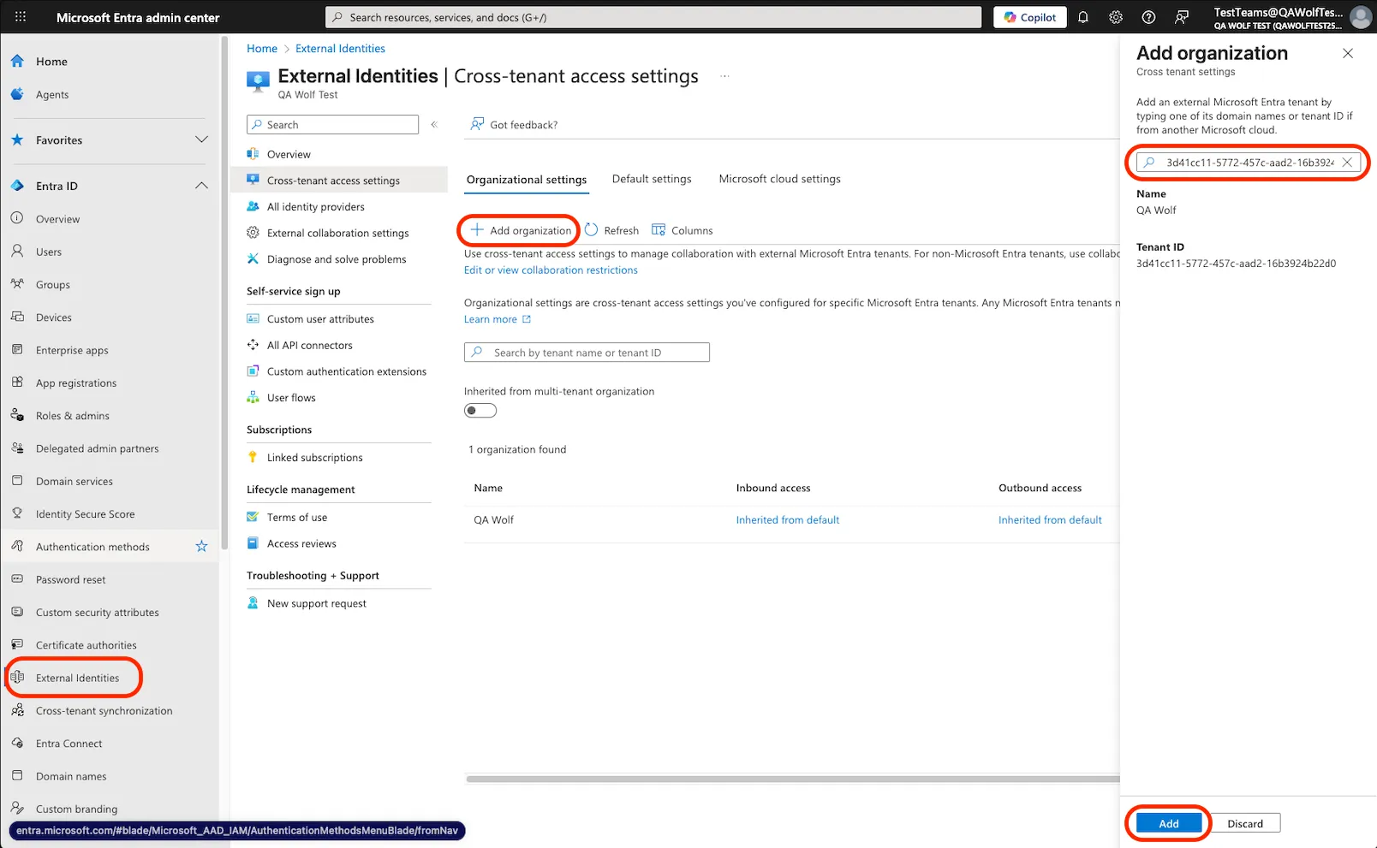The height and width of the screenshot is (848, 1377).
Task: Select External collaboration settings
Action: [338, 234]
